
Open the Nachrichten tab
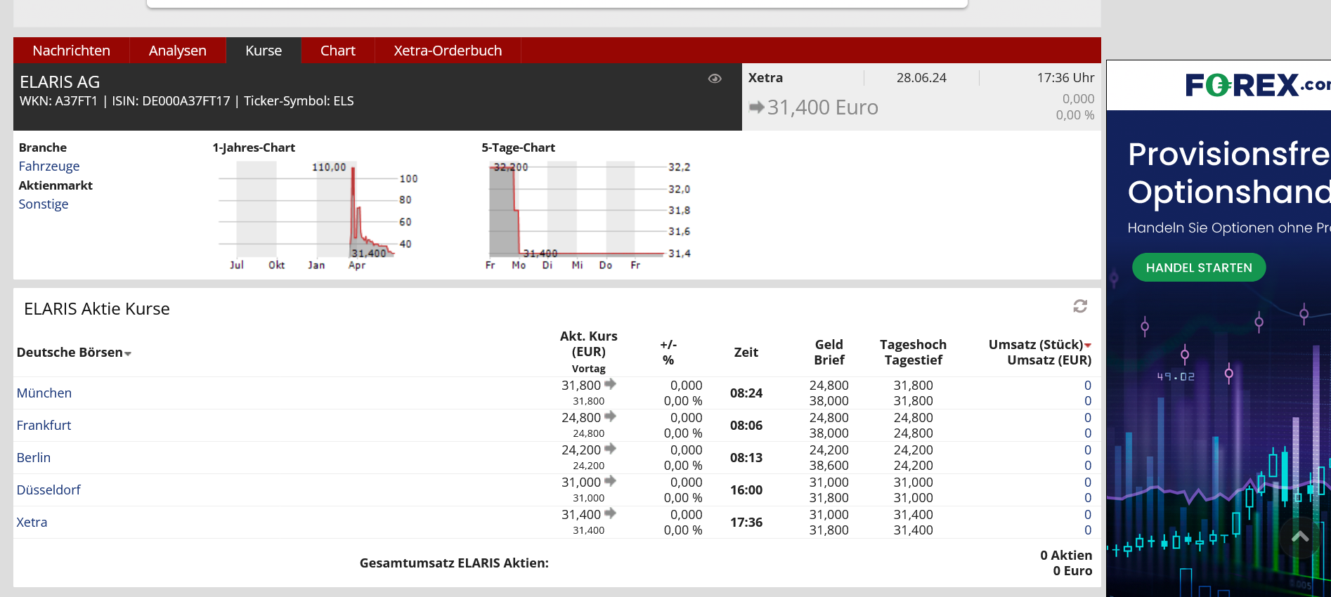71,51
